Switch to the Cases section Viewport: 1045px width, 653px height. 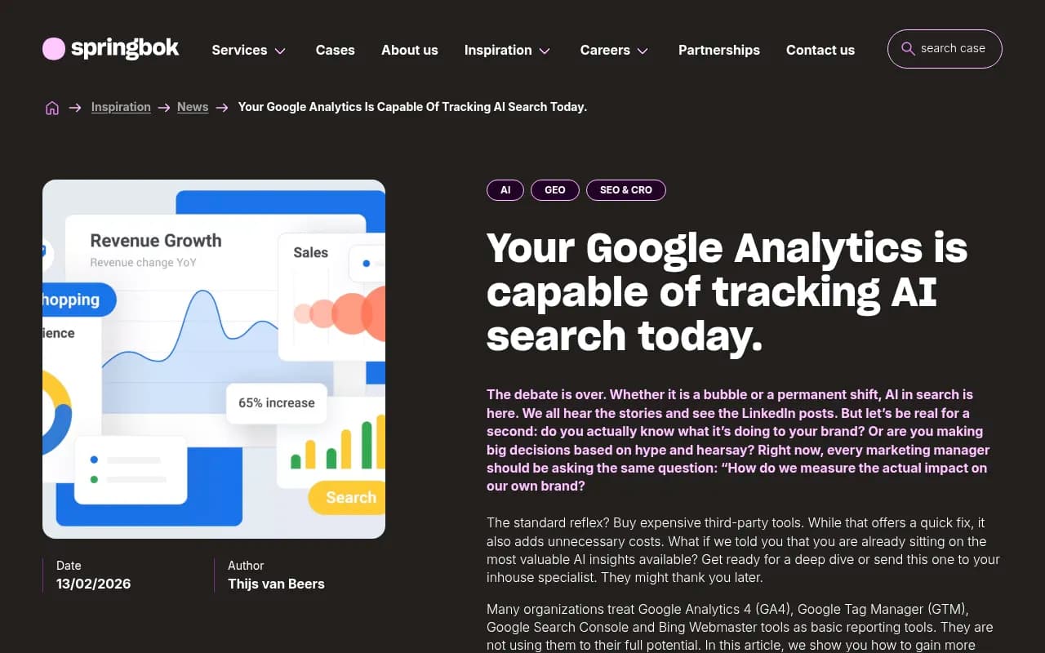[x=335, y=50]
